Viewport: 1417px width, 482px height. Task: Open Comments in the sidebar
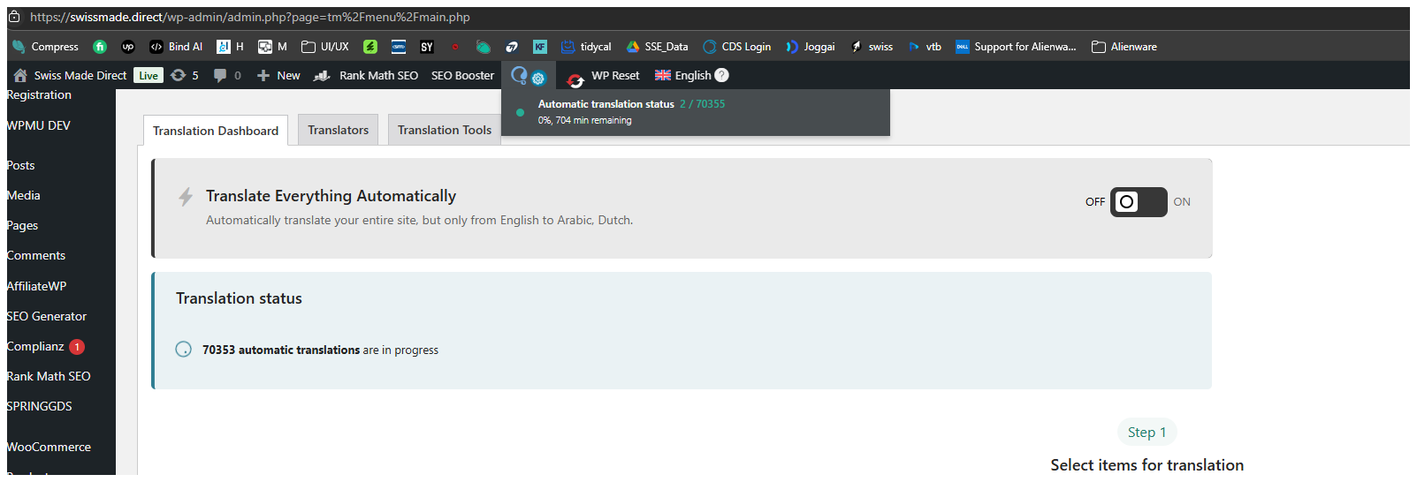pyautogui.click(x=35, y=255)
